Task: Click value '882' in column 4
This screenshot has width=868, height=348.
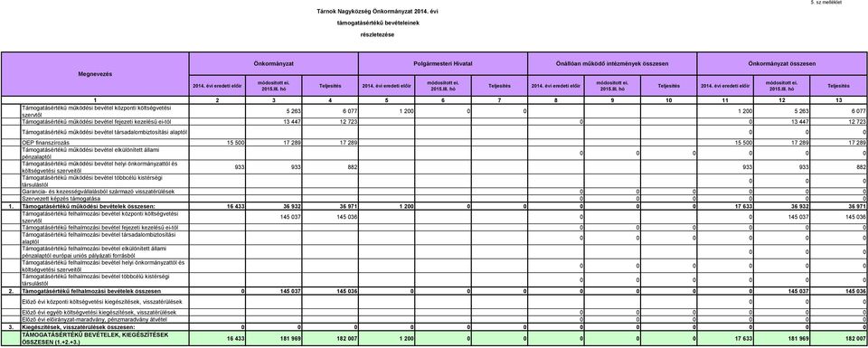Action: 352,167
